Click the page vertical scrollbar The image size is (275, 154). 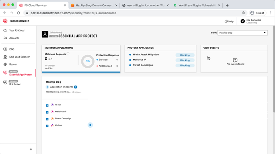274,69
